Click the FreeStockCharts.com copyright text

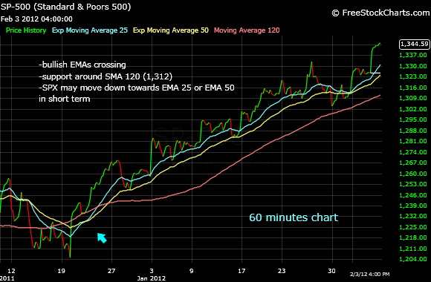[381, 13]
